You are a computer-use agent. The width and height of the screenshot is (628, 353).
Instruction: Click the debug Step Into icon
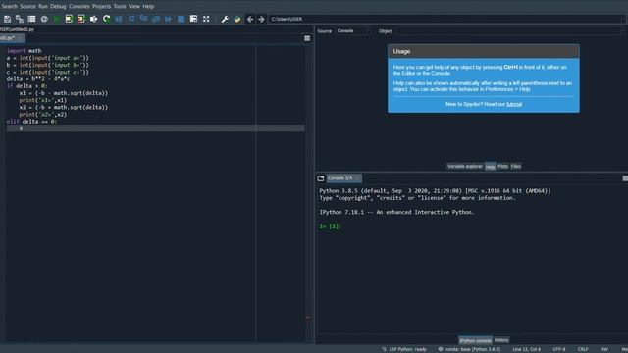click(x=144, y=19)
